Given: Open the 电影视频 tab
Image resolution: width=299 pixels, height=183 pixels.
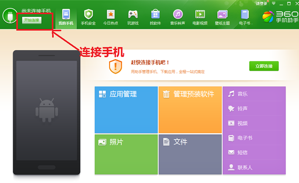Looking at the screenshot, I should pyautogui.click(x=200, y=17).
